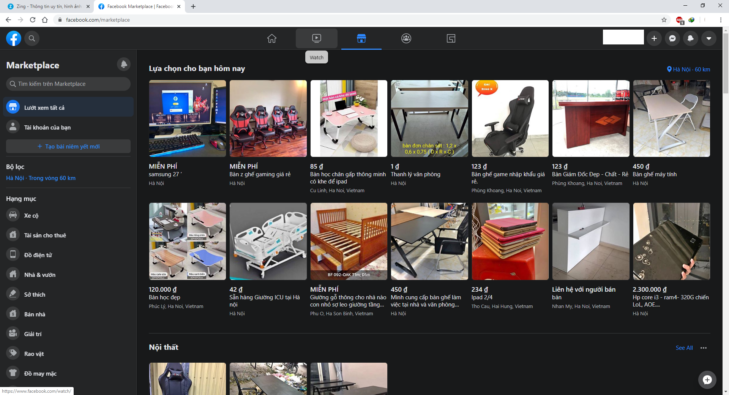
Task: Open Nội thất section more options
Action: pos(704,348)
